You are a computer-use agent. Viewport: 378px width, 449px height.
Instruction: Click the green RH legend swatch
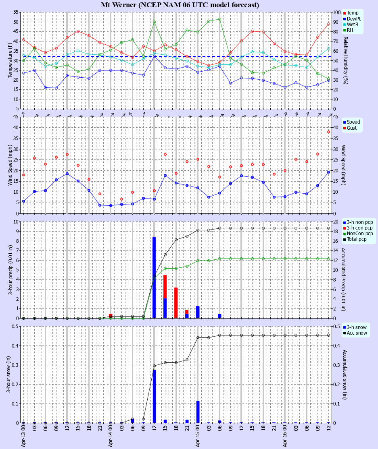pos(345,30)
